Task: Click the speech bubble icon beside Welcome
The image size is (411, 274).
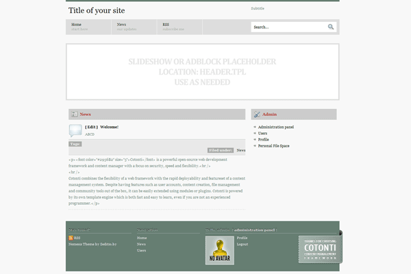Action: coord(75,130)
